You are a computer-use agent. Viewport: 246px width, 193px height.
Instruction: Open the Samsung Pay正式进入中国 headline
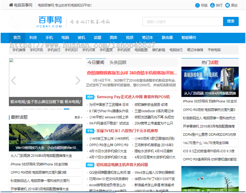point(133,97)
